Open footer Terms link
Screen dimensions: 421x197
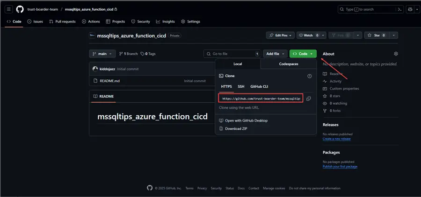[x=189, y=188]
